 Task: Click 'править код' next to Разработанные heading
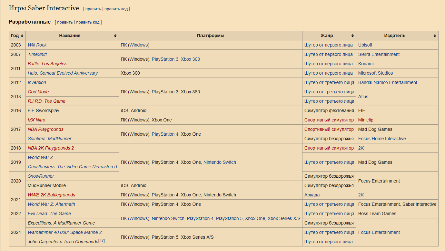tap(88, 22)
